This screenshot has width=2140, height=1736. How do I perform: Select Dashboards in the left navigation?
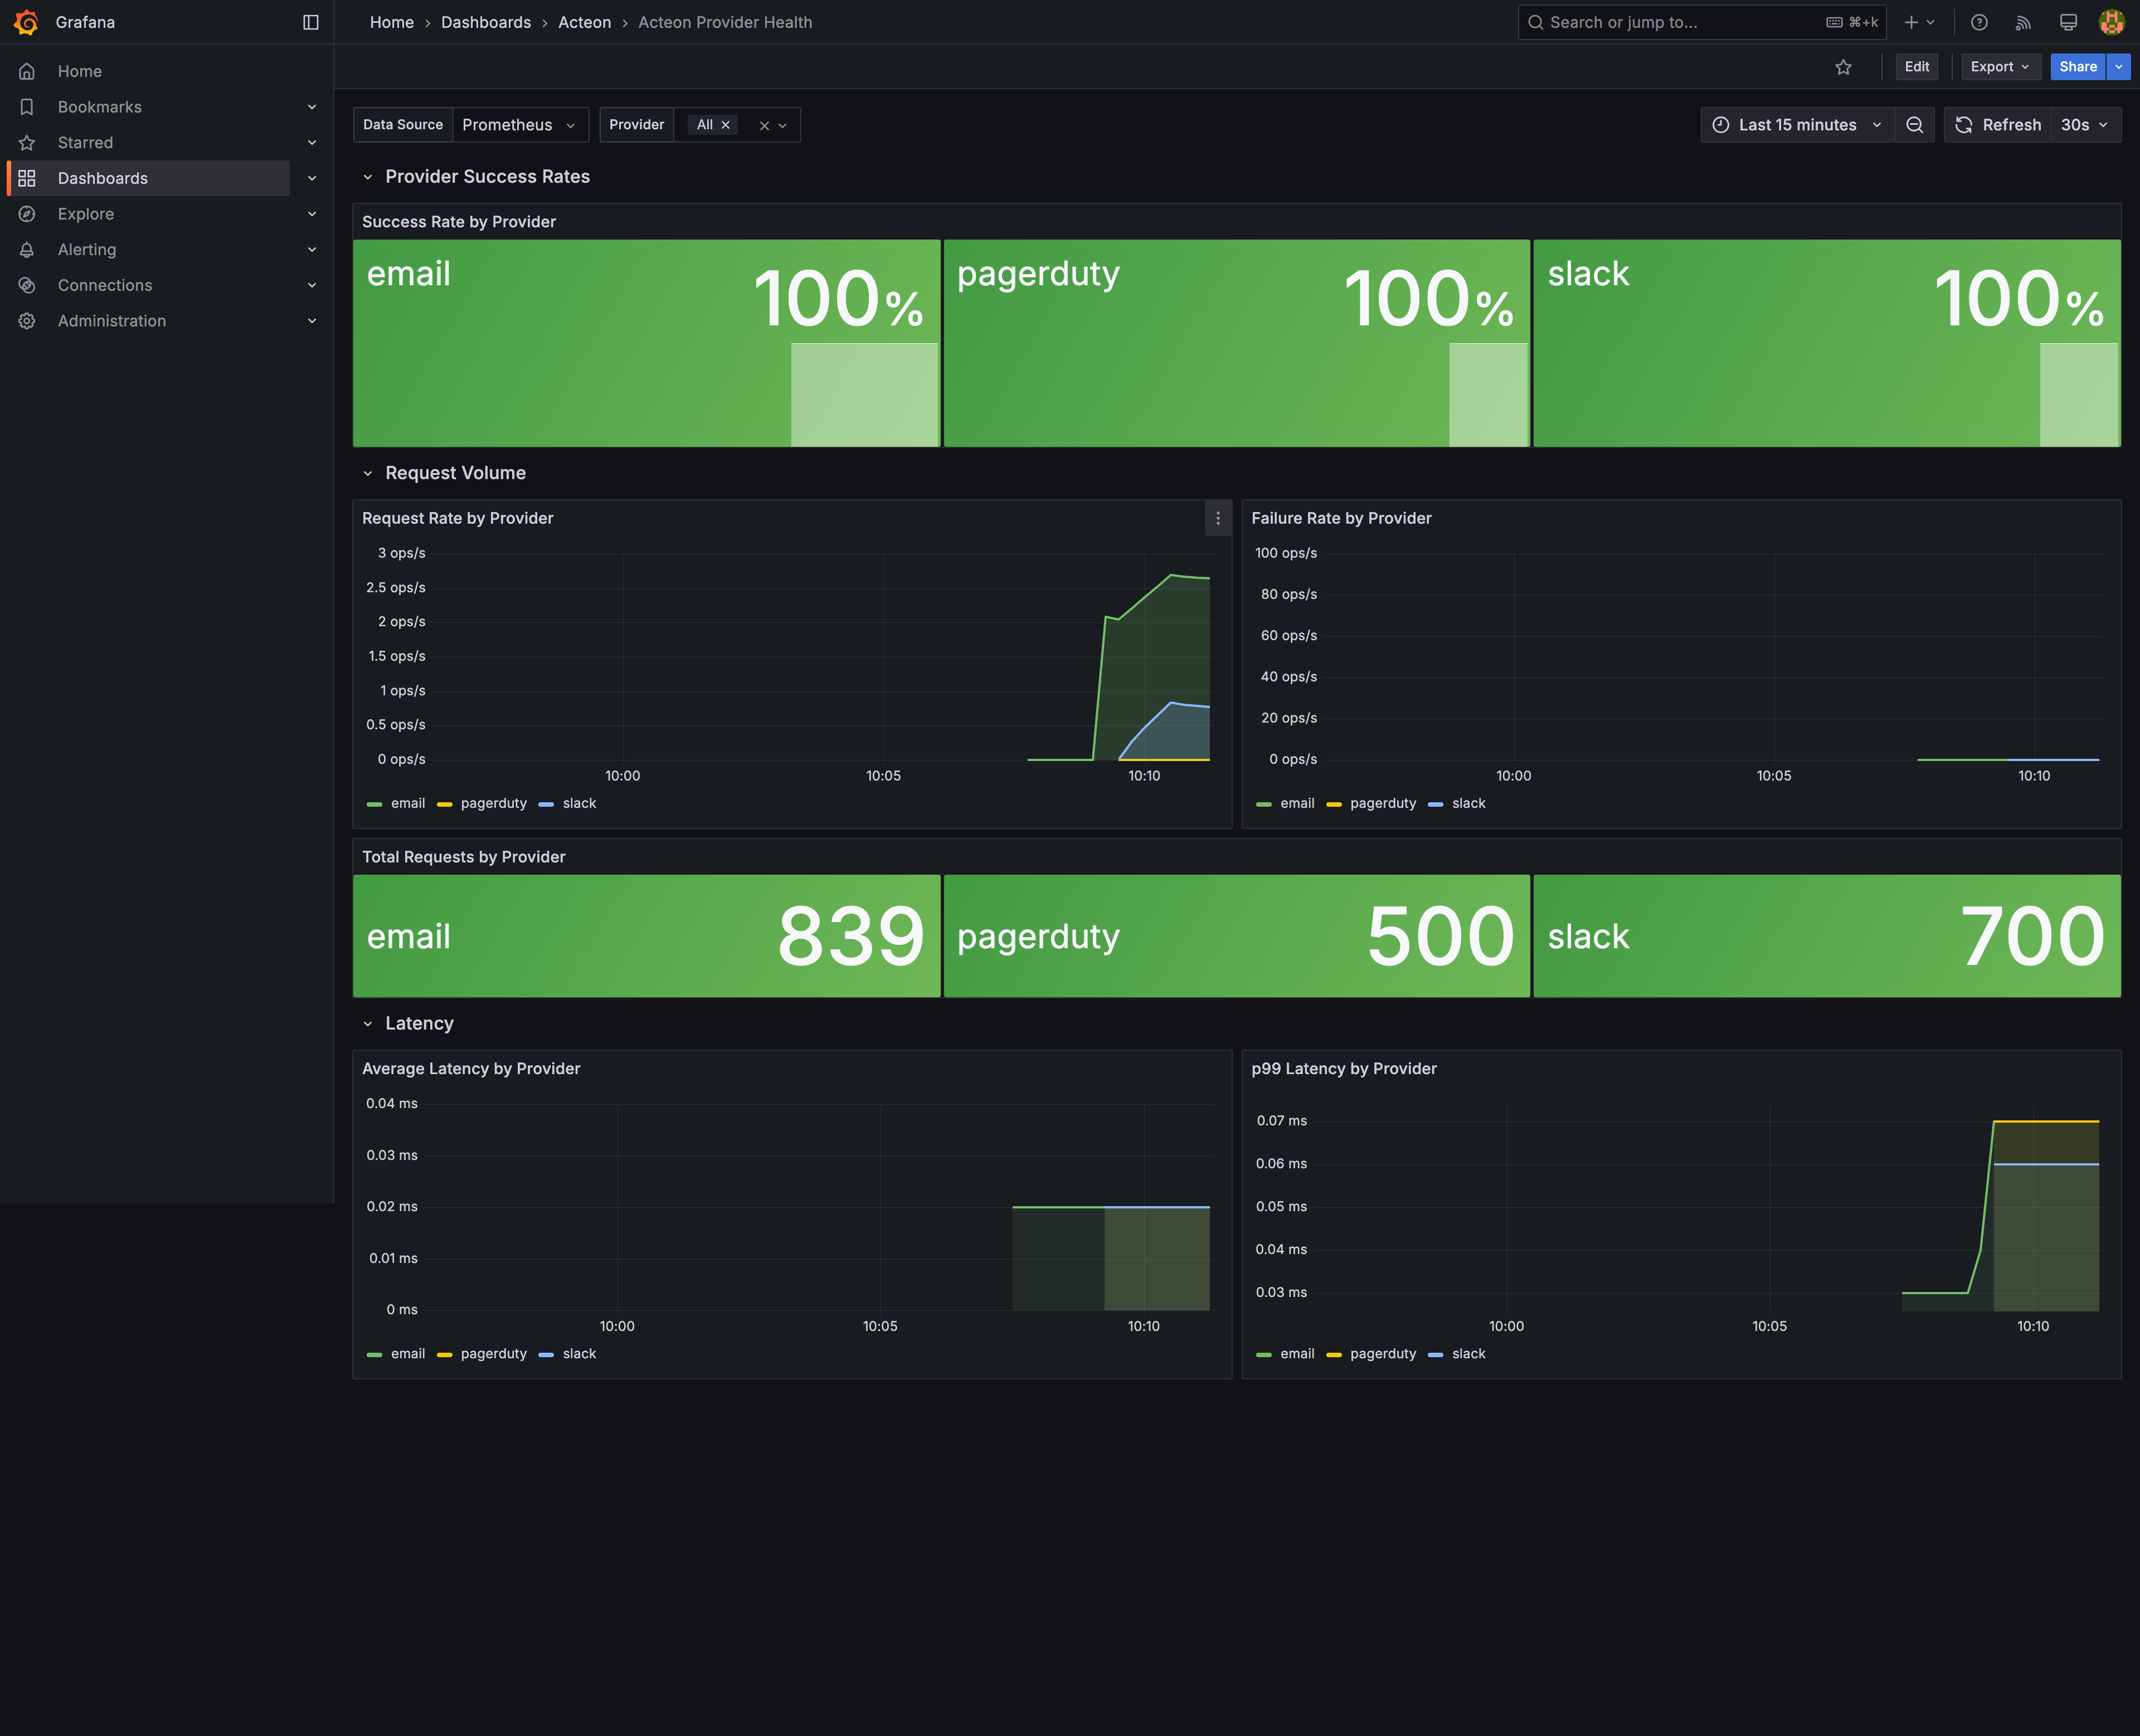tap(103, 178)
